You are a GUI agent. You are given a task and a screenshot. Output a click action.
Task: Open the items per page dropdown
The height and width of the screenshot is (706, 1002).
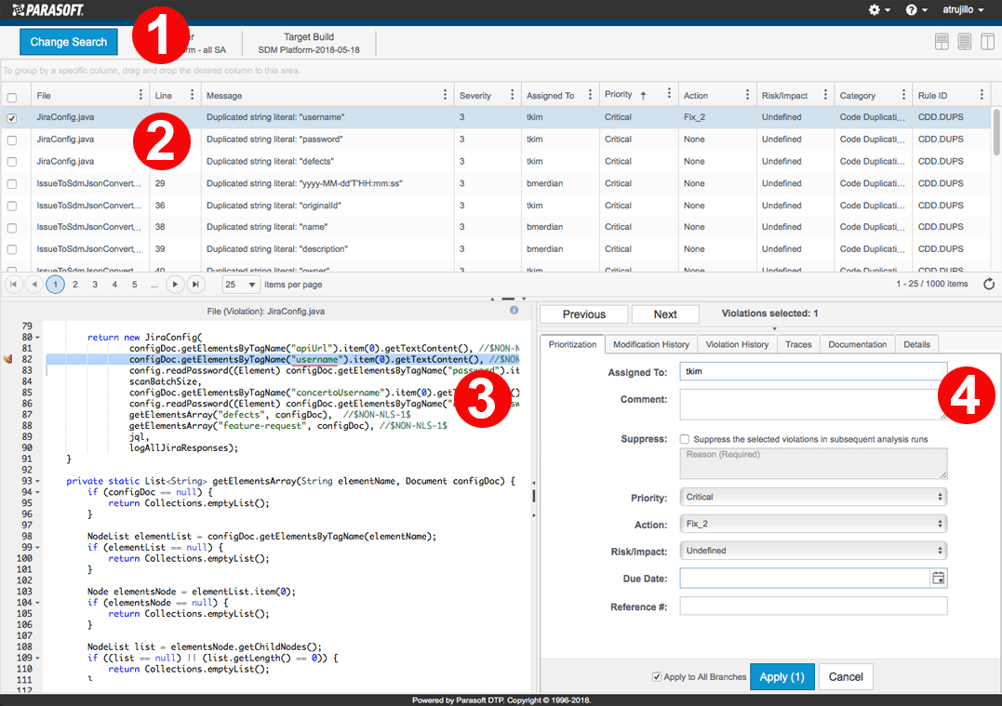pos(241,285)
